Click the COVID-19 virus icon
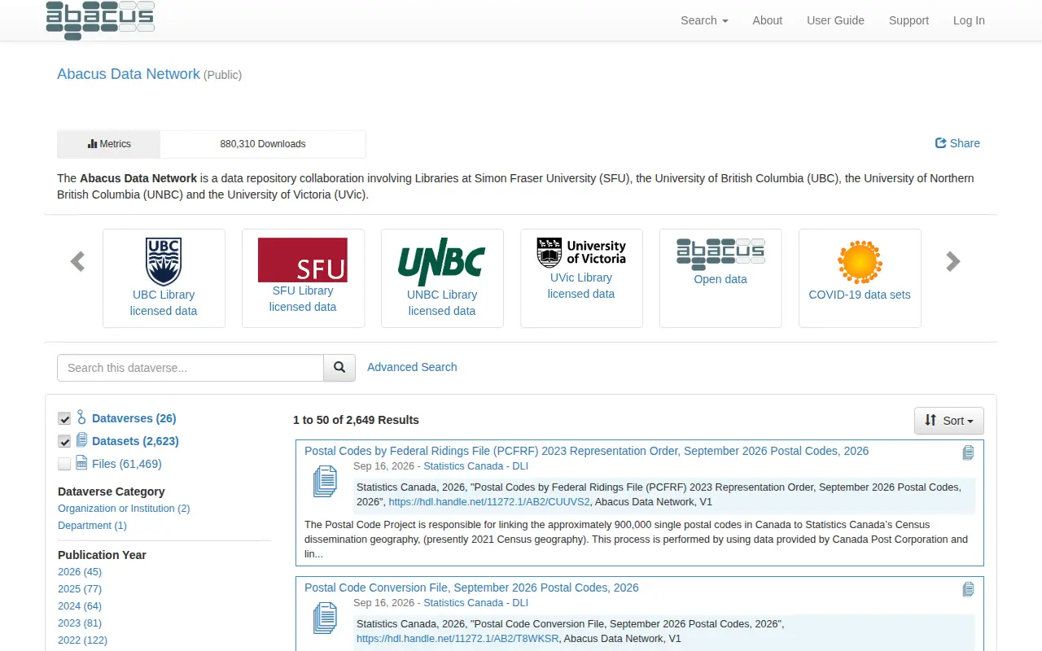Screen dimensions: 1042x651 pyautogui.click(x=860, y=261)
